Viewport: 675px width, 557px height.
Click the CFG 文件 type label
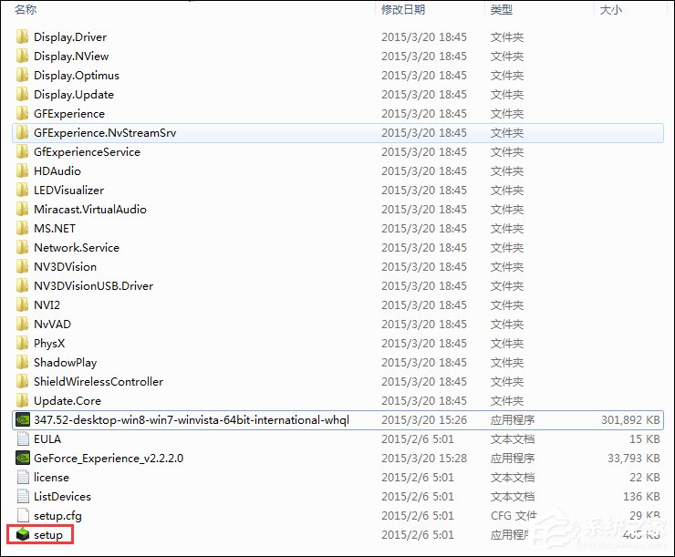[514, 515]
